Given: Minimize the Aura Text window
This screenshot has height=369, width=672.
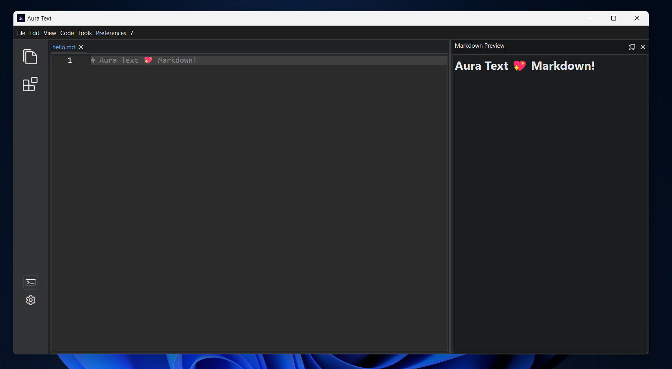Looking at the screenshot, I should pyautogui.click(x=591, y=18).
